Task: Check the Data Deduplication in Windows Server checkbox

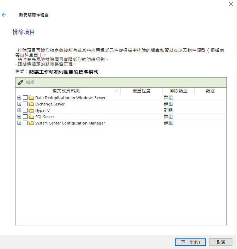Action: [x=25, y=98]
